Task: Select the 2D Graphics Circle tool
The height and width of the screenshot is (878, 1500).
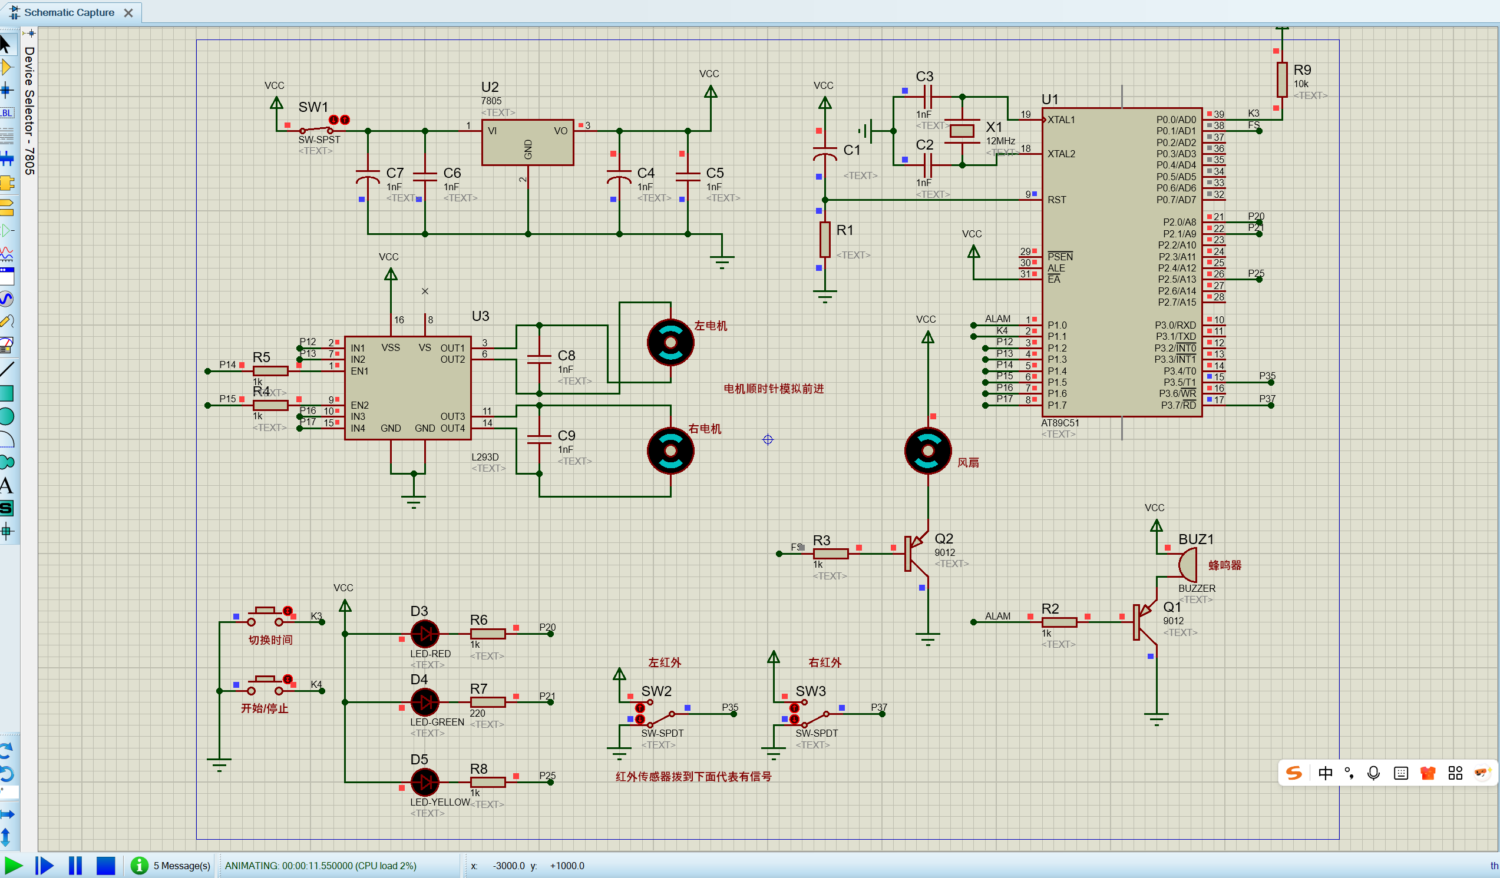Action: (x=6, y=416)
